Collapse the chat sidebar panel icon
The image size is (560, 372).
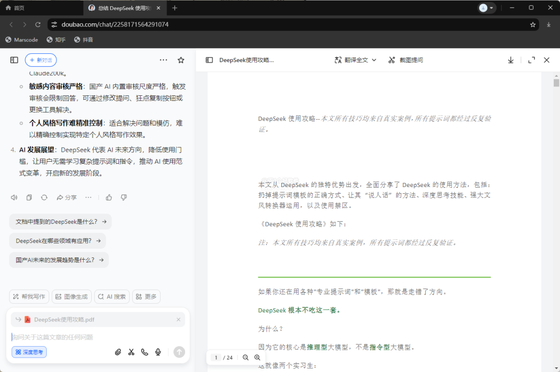pyautogui.click(x=14, y=60)
